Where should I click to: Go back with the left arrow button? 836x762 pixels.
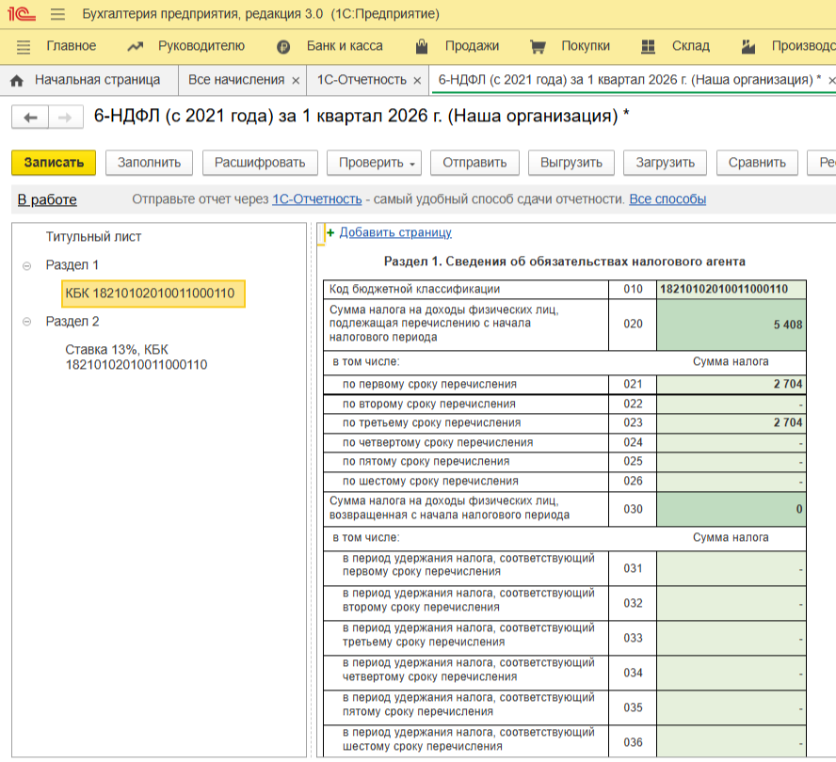[x=30, y=118]
